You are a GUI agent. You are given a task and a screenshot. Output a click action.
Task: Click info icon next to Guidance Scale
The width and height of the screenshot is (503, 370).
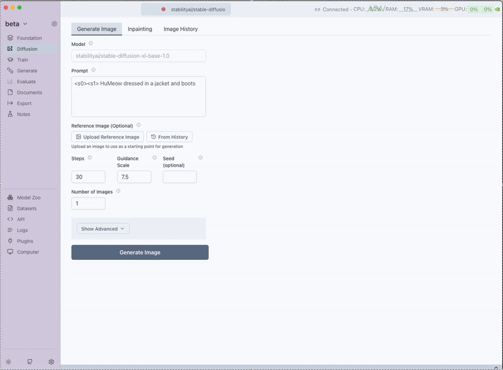pos(155,158)
